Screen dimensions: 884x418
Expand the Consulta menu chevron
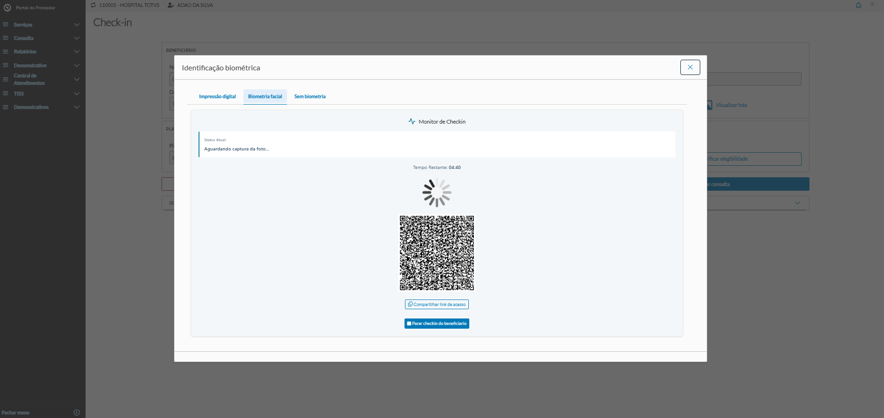click(x=77, y=38)
